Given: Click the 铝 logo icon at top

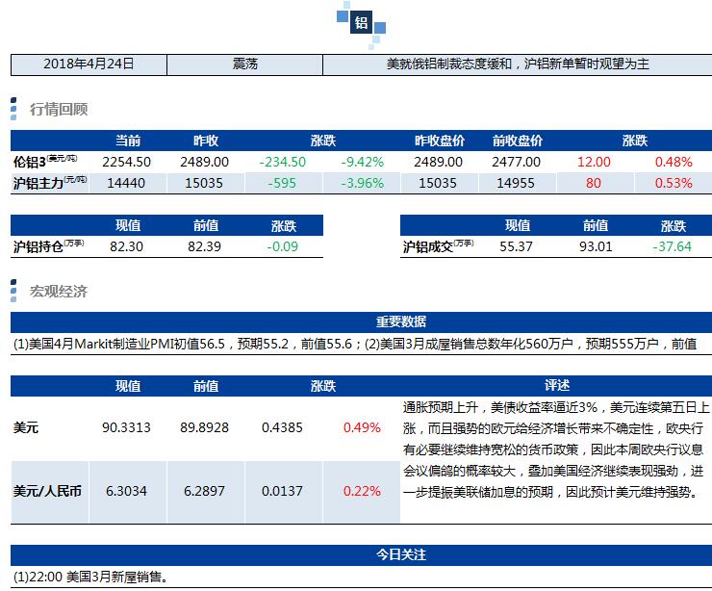Looking at the screenshot, I should tap(361, 22).
